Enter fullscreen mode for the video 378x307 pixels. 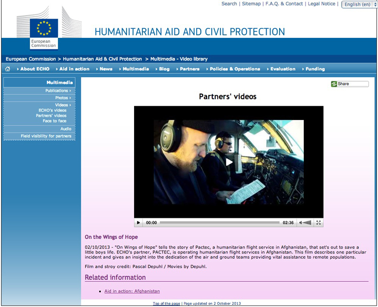318,222
